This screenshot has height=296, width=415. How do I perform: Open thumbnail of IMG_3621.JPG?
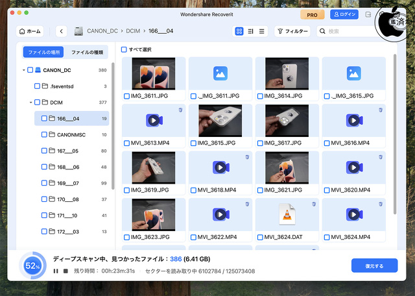287,167
